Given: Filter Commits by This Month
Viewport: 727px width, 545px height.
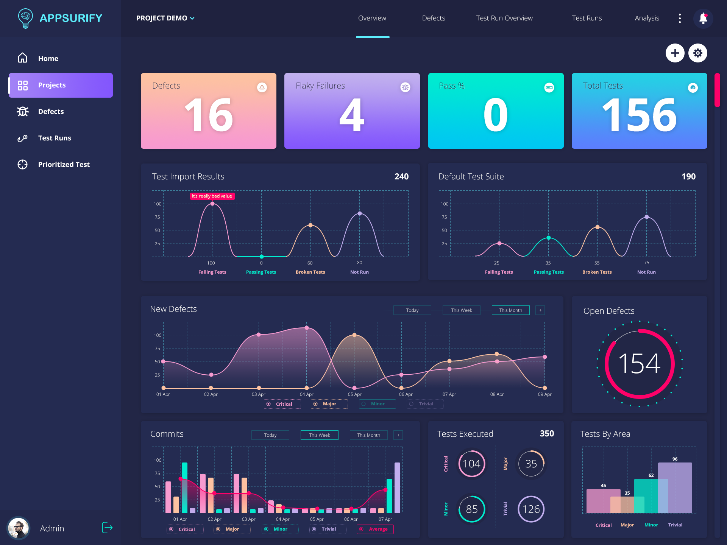Looking at the screenshot, I should click(x=368, y=435).
